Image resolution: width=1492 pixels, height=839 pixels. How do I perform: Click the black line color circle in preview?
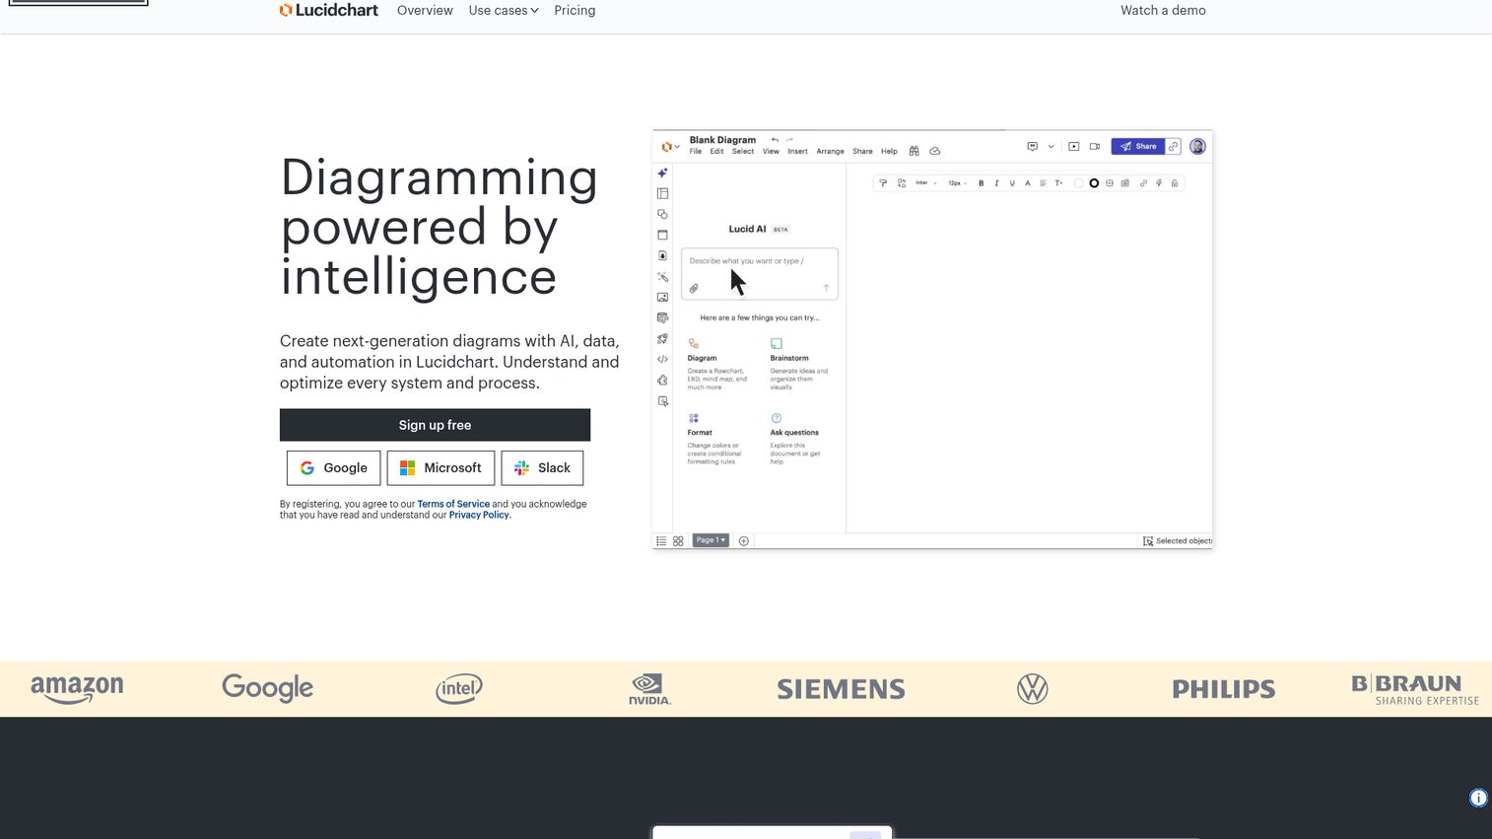click(x=1094, y=183)
